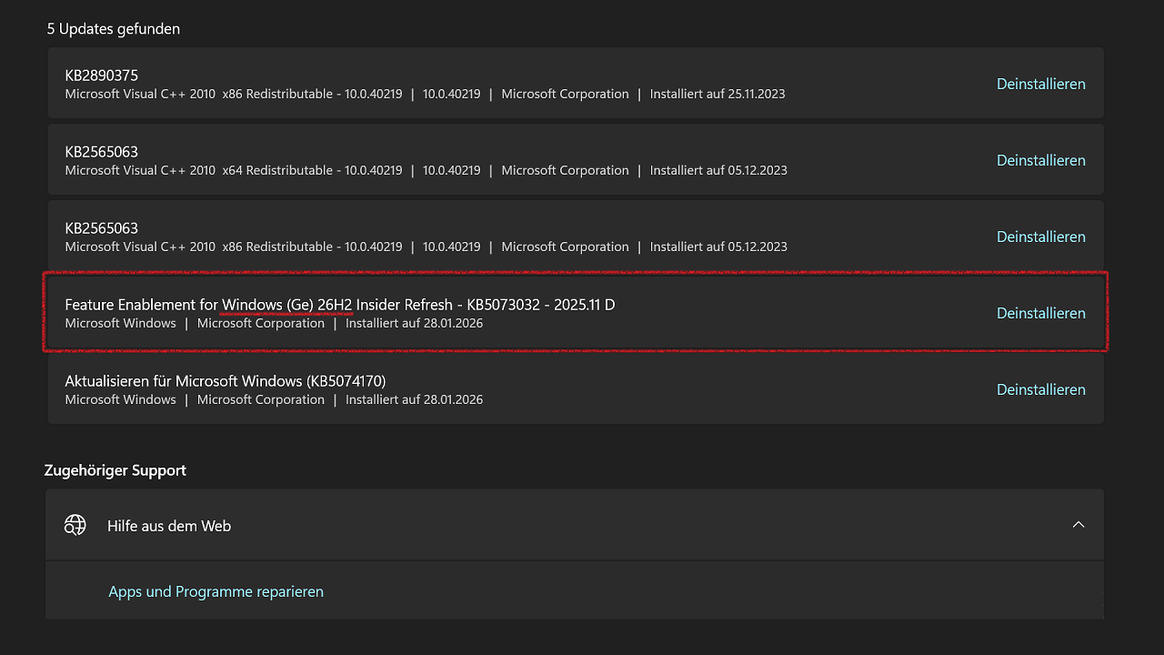Click the 5 Updates gefunden heading
Image resolution: width=1164 pixels, height=655 pixels.
114,29
